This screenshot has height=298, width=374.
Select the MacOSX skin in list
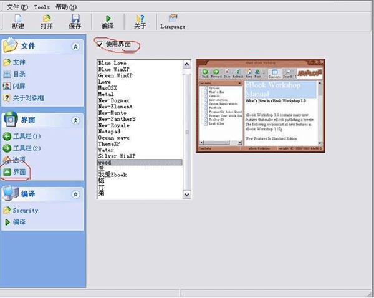pyautogui.click(x=108, y=88)
